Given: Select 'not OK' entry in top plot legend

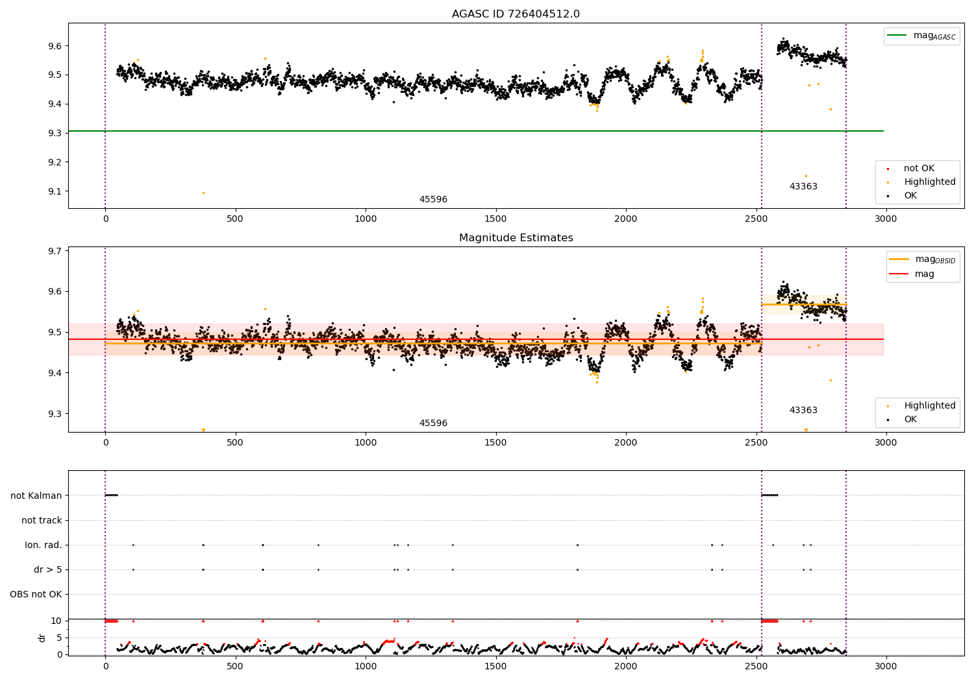Looking at the screenshot, I should click(x=919, y=169).
